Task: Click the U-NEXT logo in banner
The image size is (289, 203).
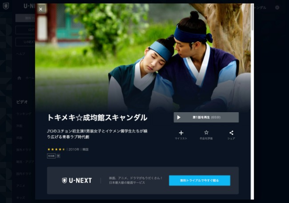Action: (x=77, y=180)
